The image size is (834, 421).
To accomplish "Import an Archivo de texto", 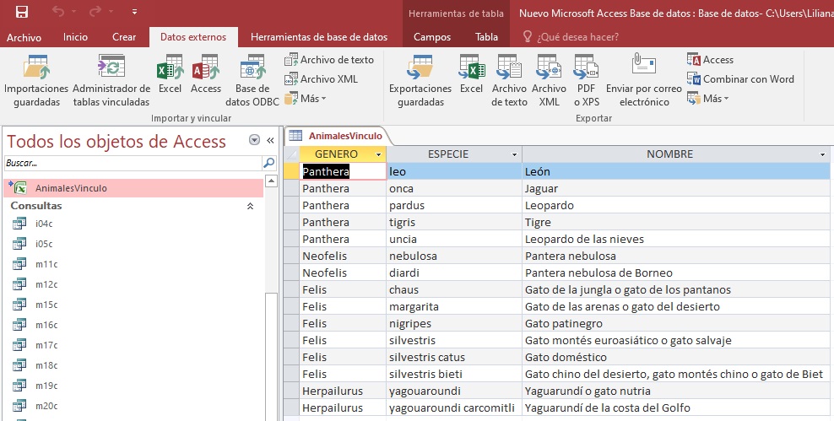I will (328, 60).
